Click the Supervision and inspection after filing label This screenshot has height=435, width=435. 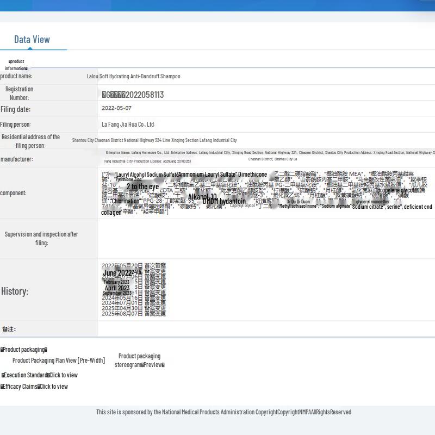(x=41, y=238)
